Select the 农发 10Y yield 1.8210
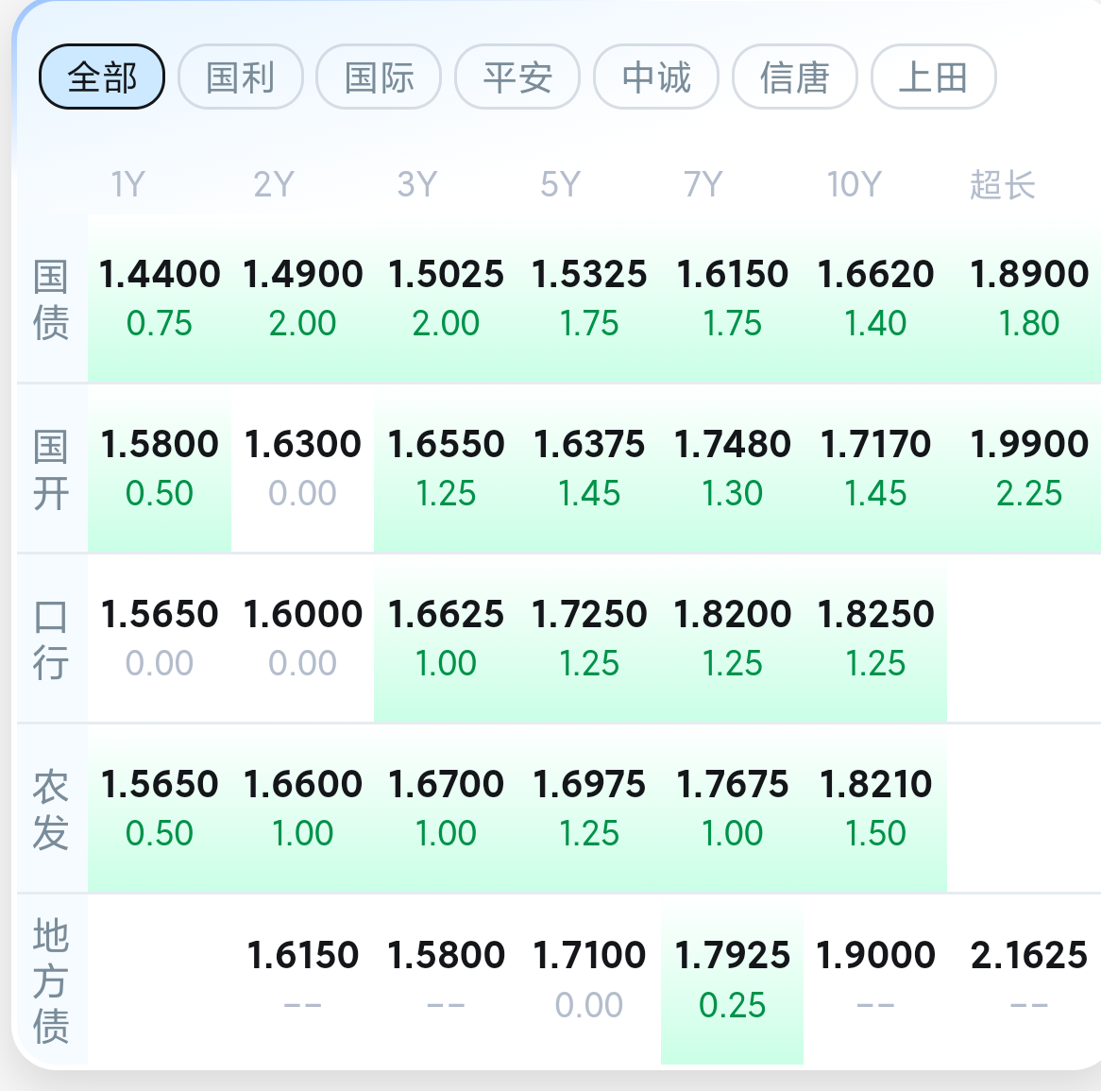 coord(875,808)
